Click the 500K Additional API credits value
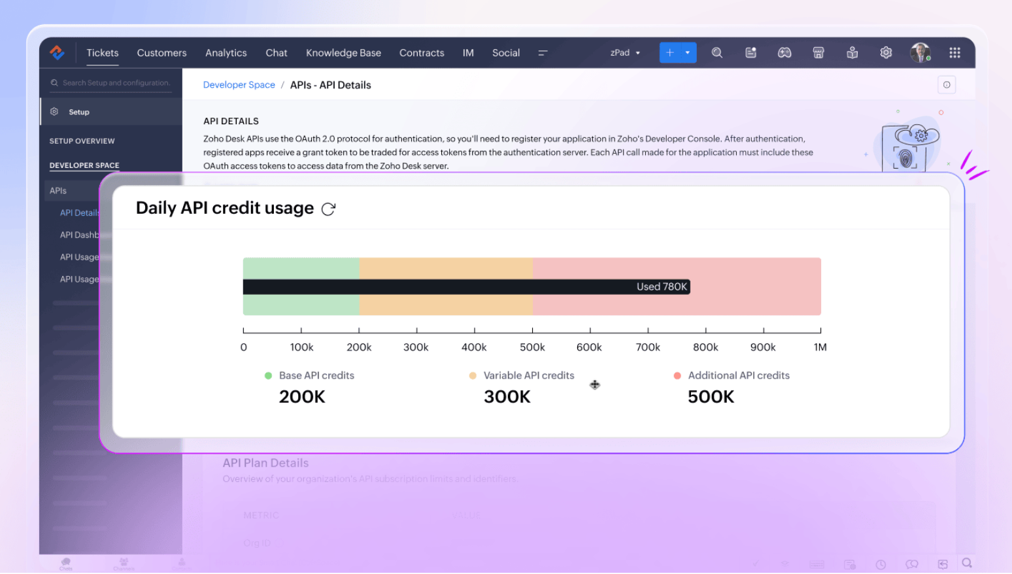The image size is (1012, 574). tap(711, 397)
